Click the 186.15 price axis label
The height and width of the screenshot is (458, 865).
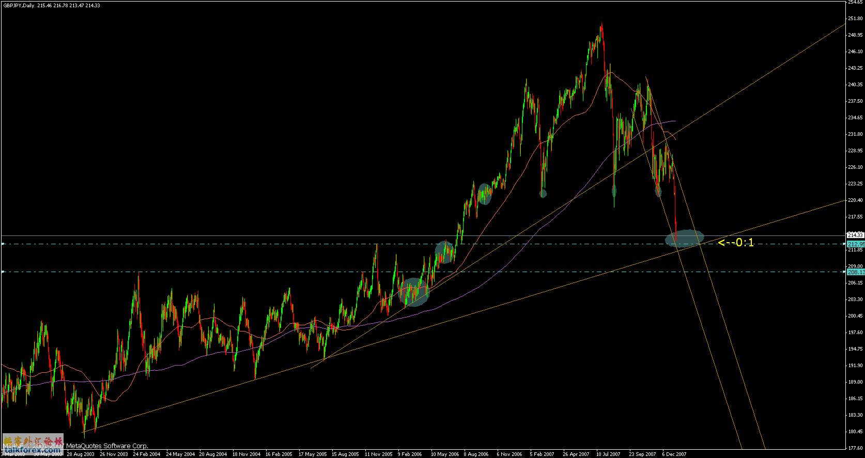855,399
